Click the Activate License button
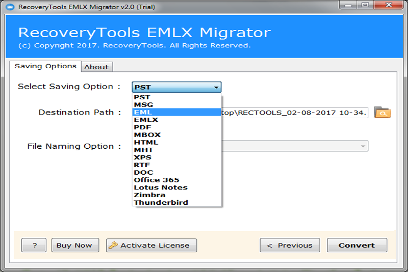 [151, 245]
